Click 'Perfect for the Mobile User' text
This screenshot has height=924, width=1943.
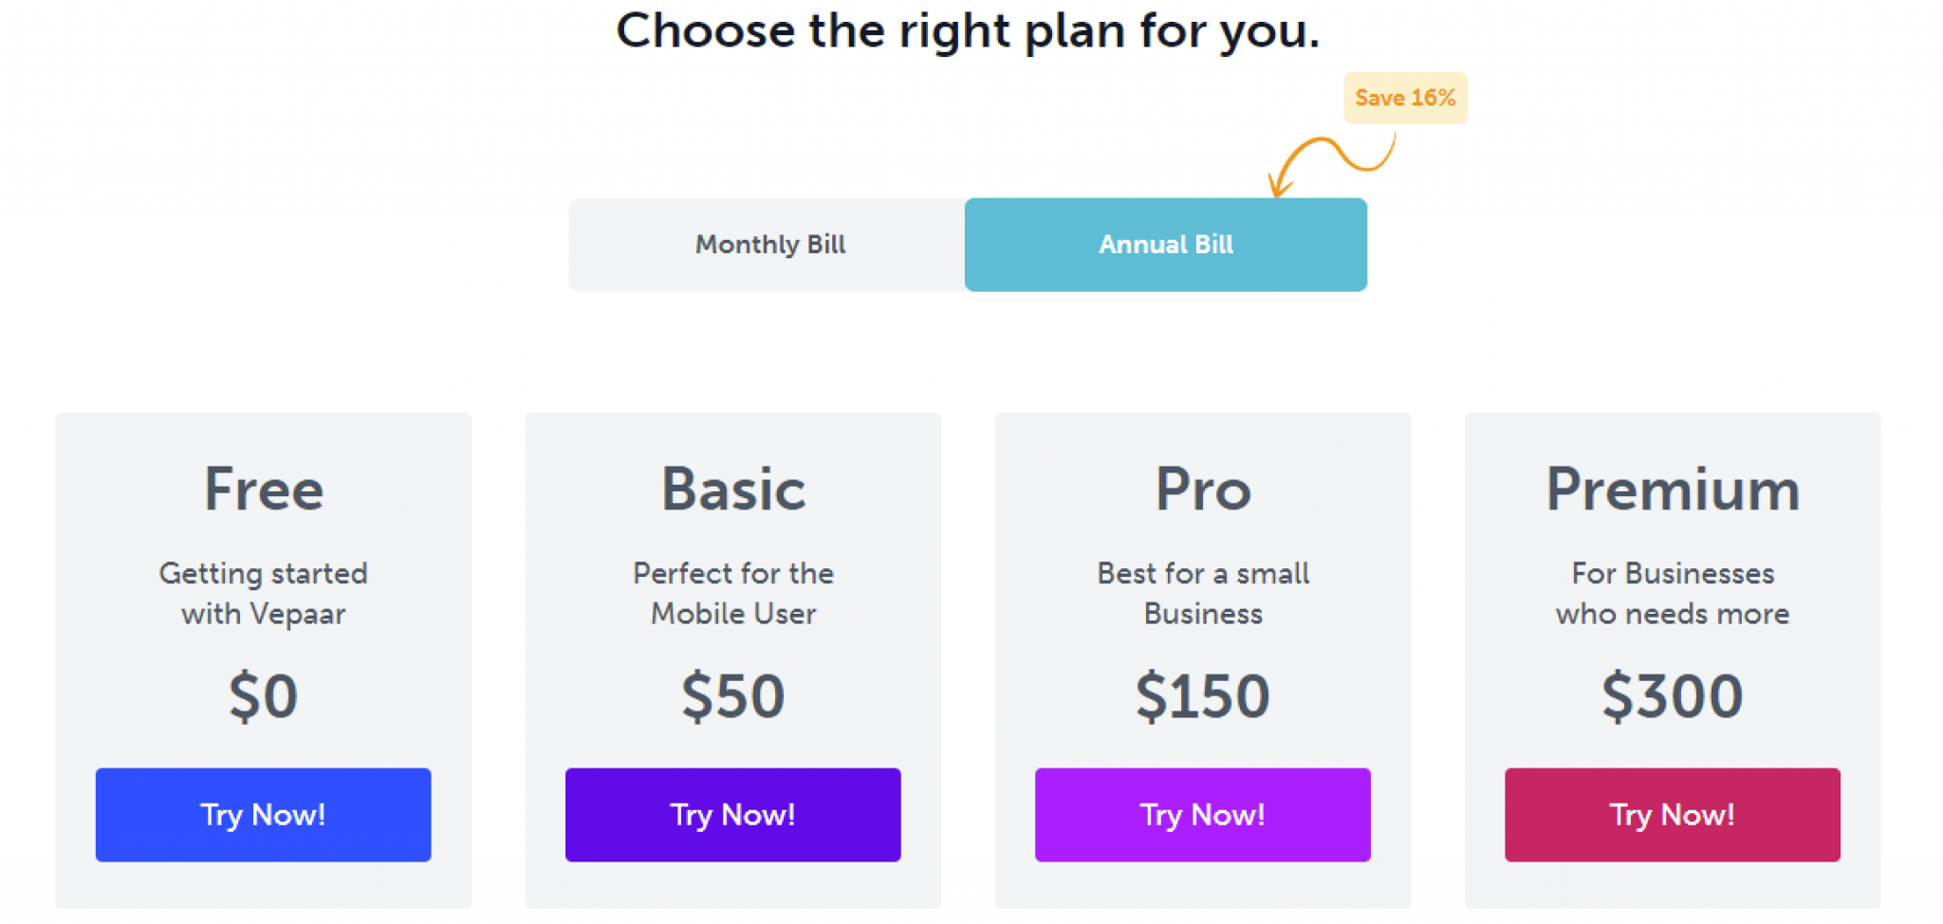pos(732,594)
